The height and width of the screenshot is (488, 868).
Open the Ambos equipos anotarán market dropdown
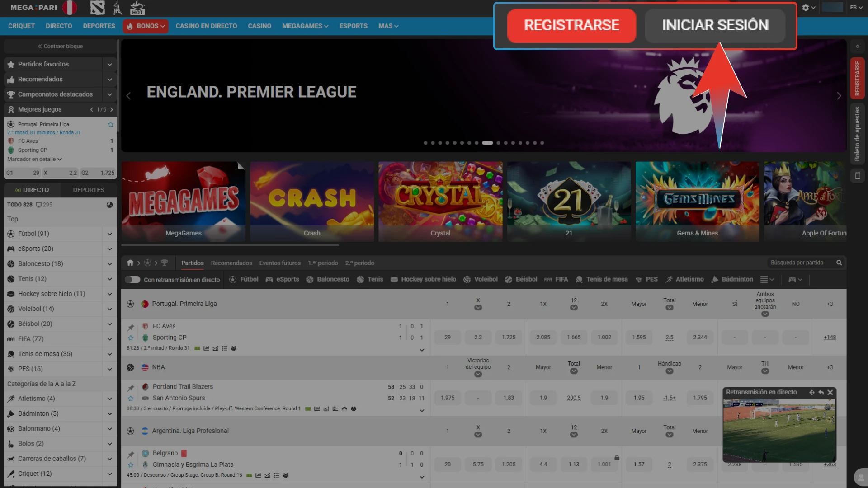click(765, 314)
